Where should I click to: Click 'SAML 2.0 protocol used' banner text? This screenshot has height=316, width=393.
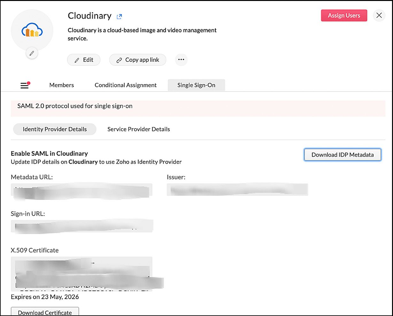(75, 106)
